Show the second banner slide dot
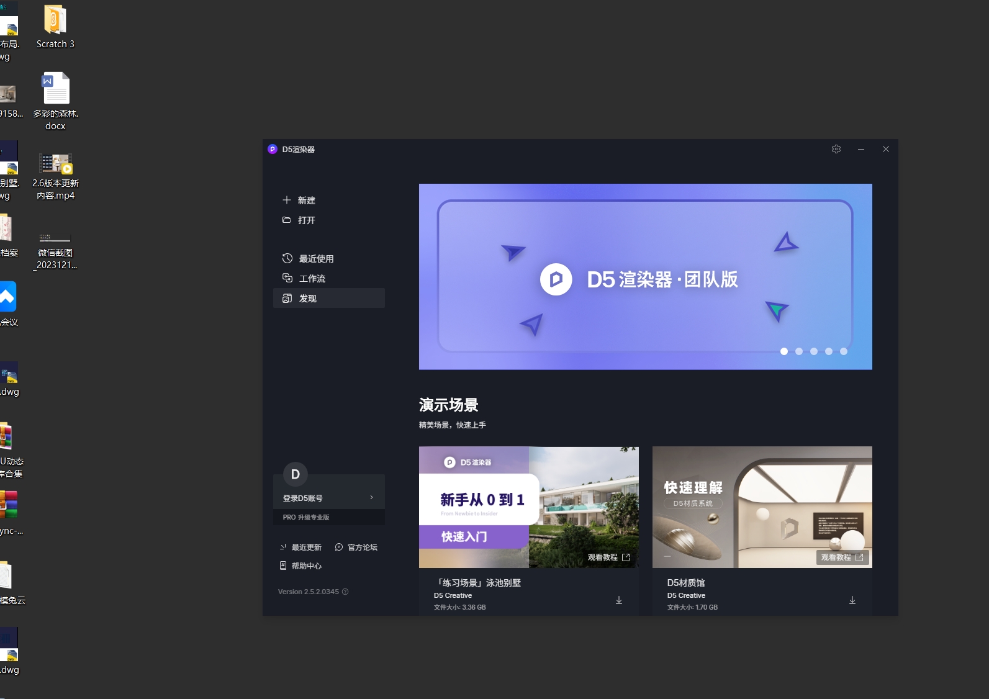 (799, 351)
